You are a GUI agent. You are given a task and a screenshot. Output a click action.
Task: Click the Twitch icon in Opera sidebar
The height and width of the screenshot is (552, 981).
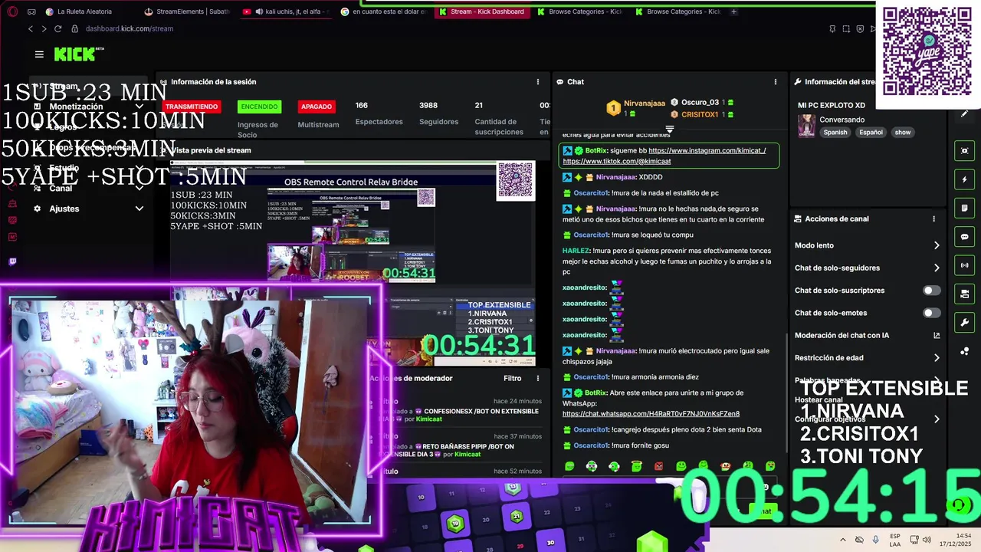[x=12, y=261]
